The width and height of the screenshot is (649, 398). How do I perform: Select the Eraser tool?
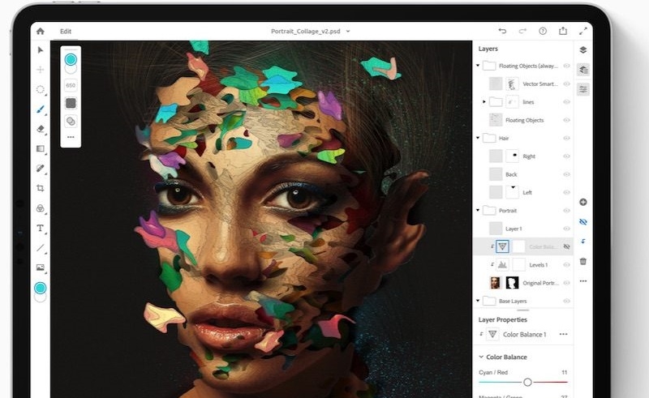point(40,128)
